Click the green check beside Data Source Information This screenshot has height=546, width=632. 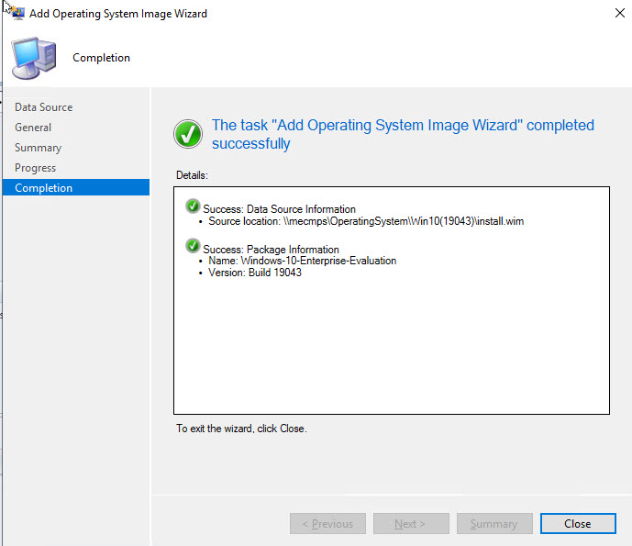pyautogui.click(x=193, y=207)
